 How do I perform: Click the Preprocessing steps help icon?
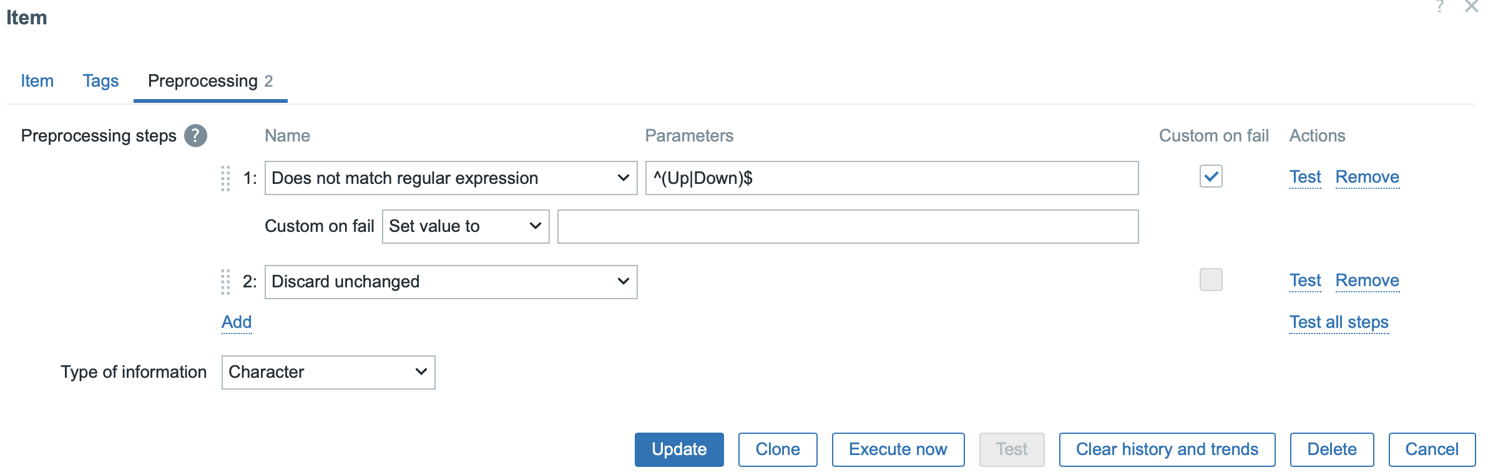(x=195, y=136)
